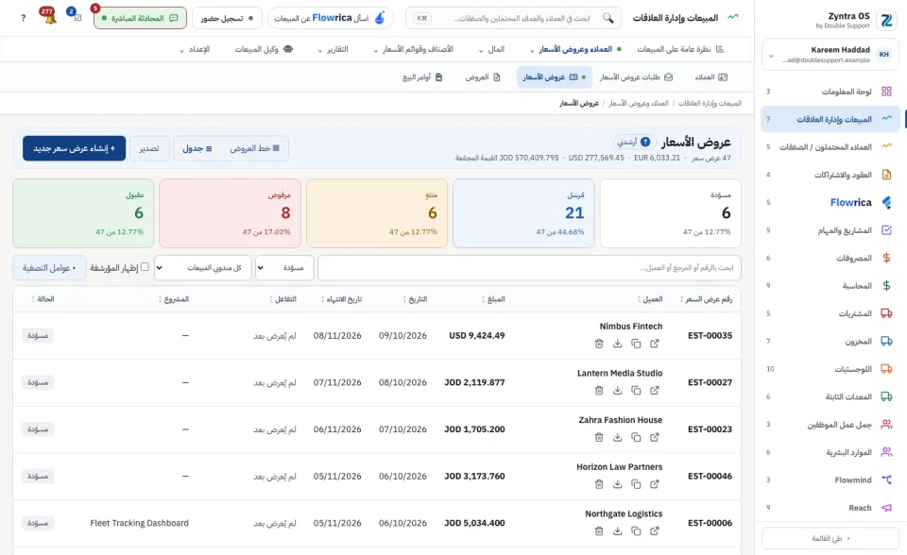Click the search magnifier icon
Screen dimensions: 907x555
click(608, 18)
